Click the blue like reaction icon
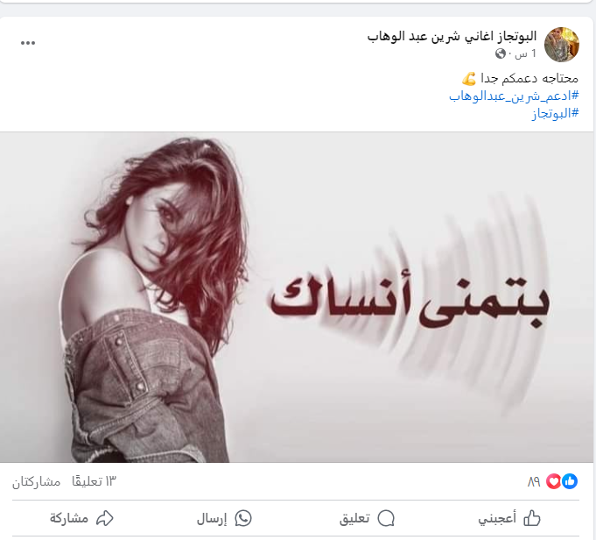 [570, 481]
